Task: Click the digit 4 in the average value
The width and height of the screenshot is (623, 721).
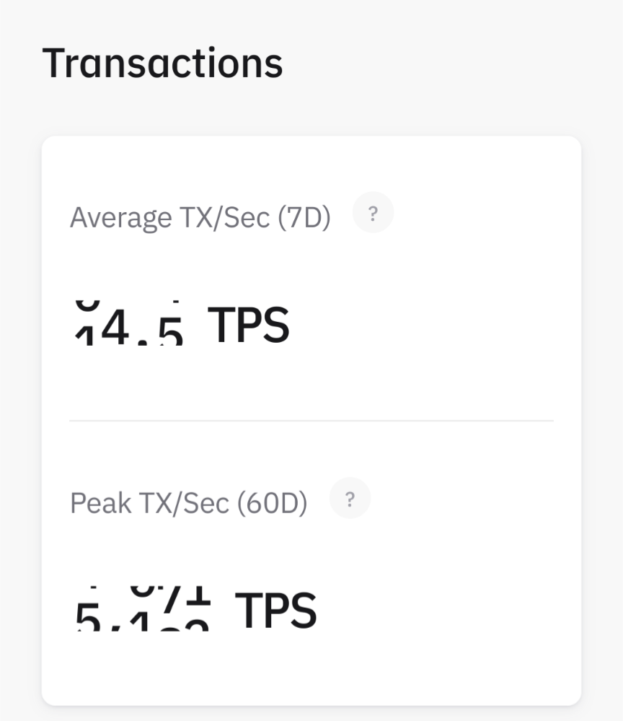Action: pos(114,326)
